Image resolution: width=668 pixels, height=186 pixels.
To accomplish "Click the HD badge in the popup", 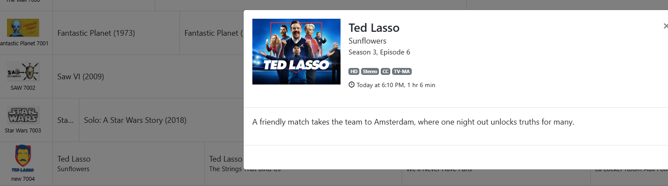I will pyautogui.click(x=354, y=71).
